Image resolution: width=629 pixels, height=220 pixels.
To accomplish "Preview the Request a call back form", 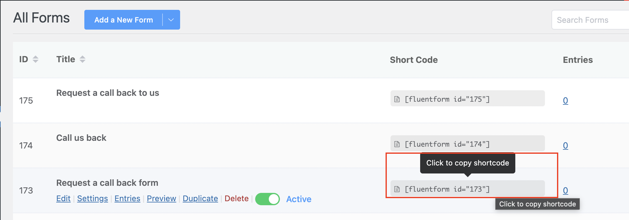I will click(161, 199).
